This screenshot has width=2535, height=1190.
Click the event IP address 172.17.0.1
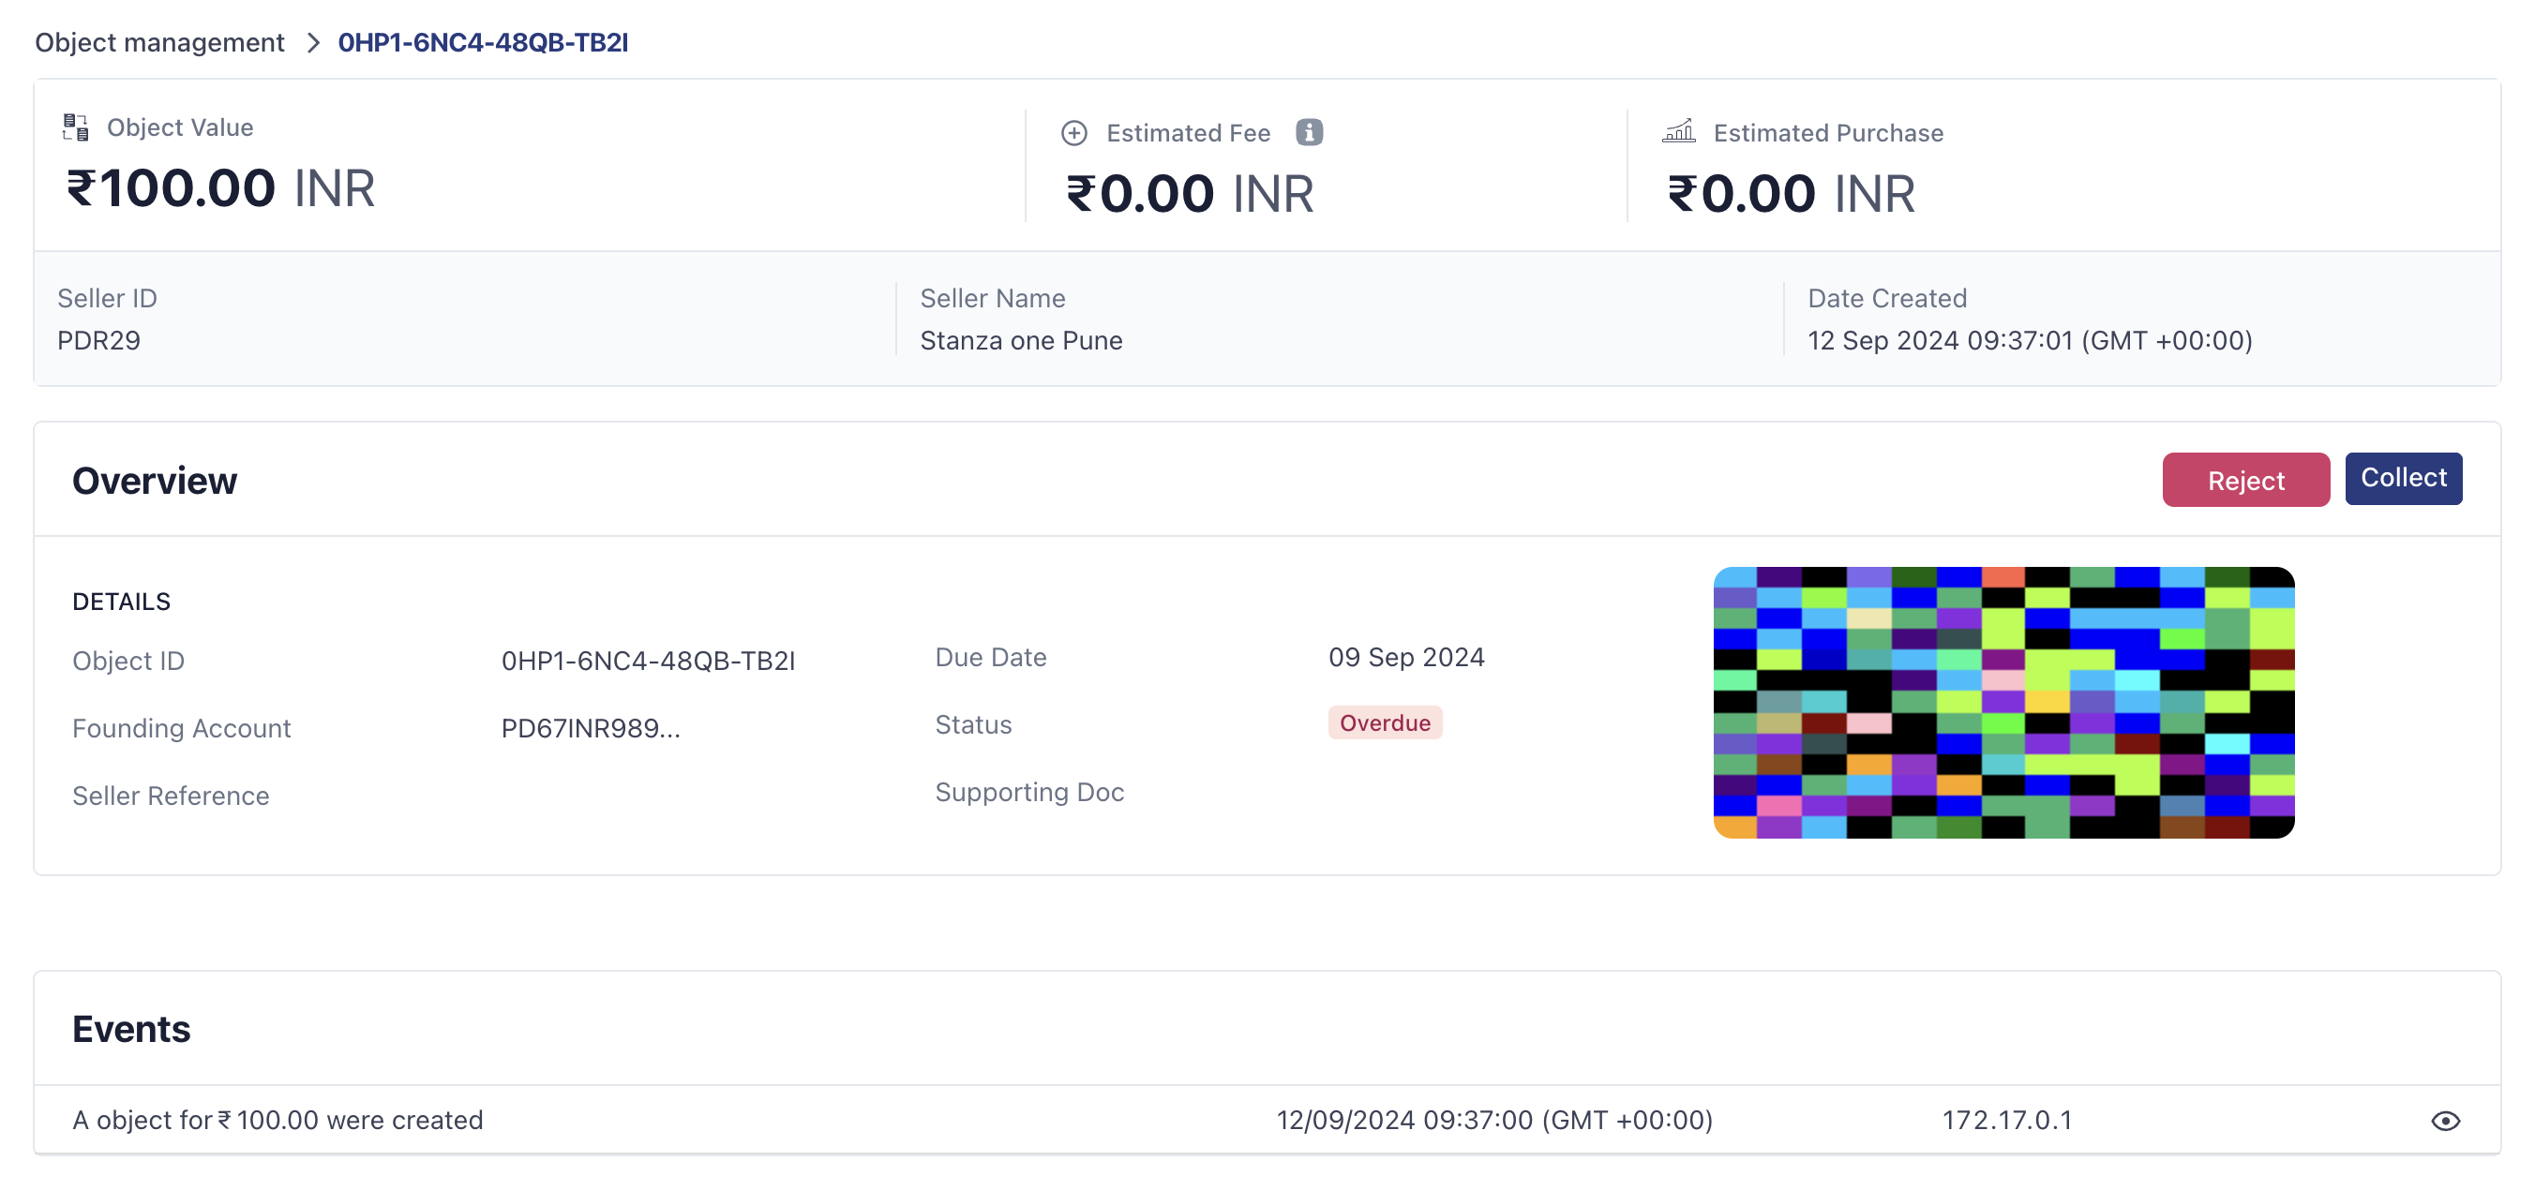[2006, 1120]
